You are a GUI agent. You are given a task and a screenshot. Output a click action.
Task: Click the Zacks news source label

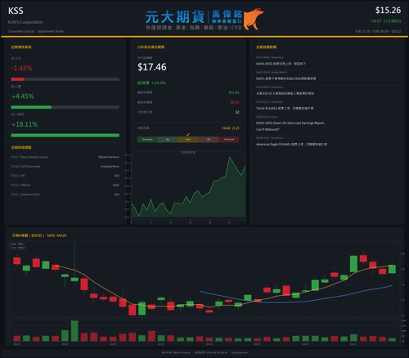[x=274, y=117]
